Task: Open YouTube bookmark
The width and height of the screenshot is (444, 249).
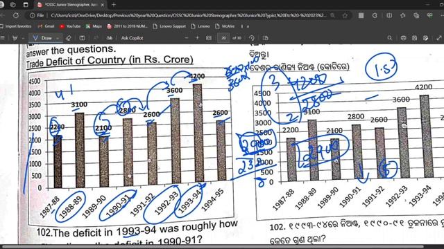Action: pos(70,26)
